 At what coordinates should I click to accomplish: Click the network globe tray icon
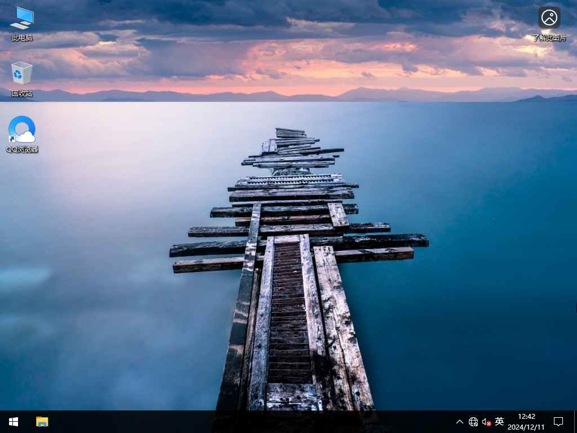pyautogui.click(x=473, y=422)
